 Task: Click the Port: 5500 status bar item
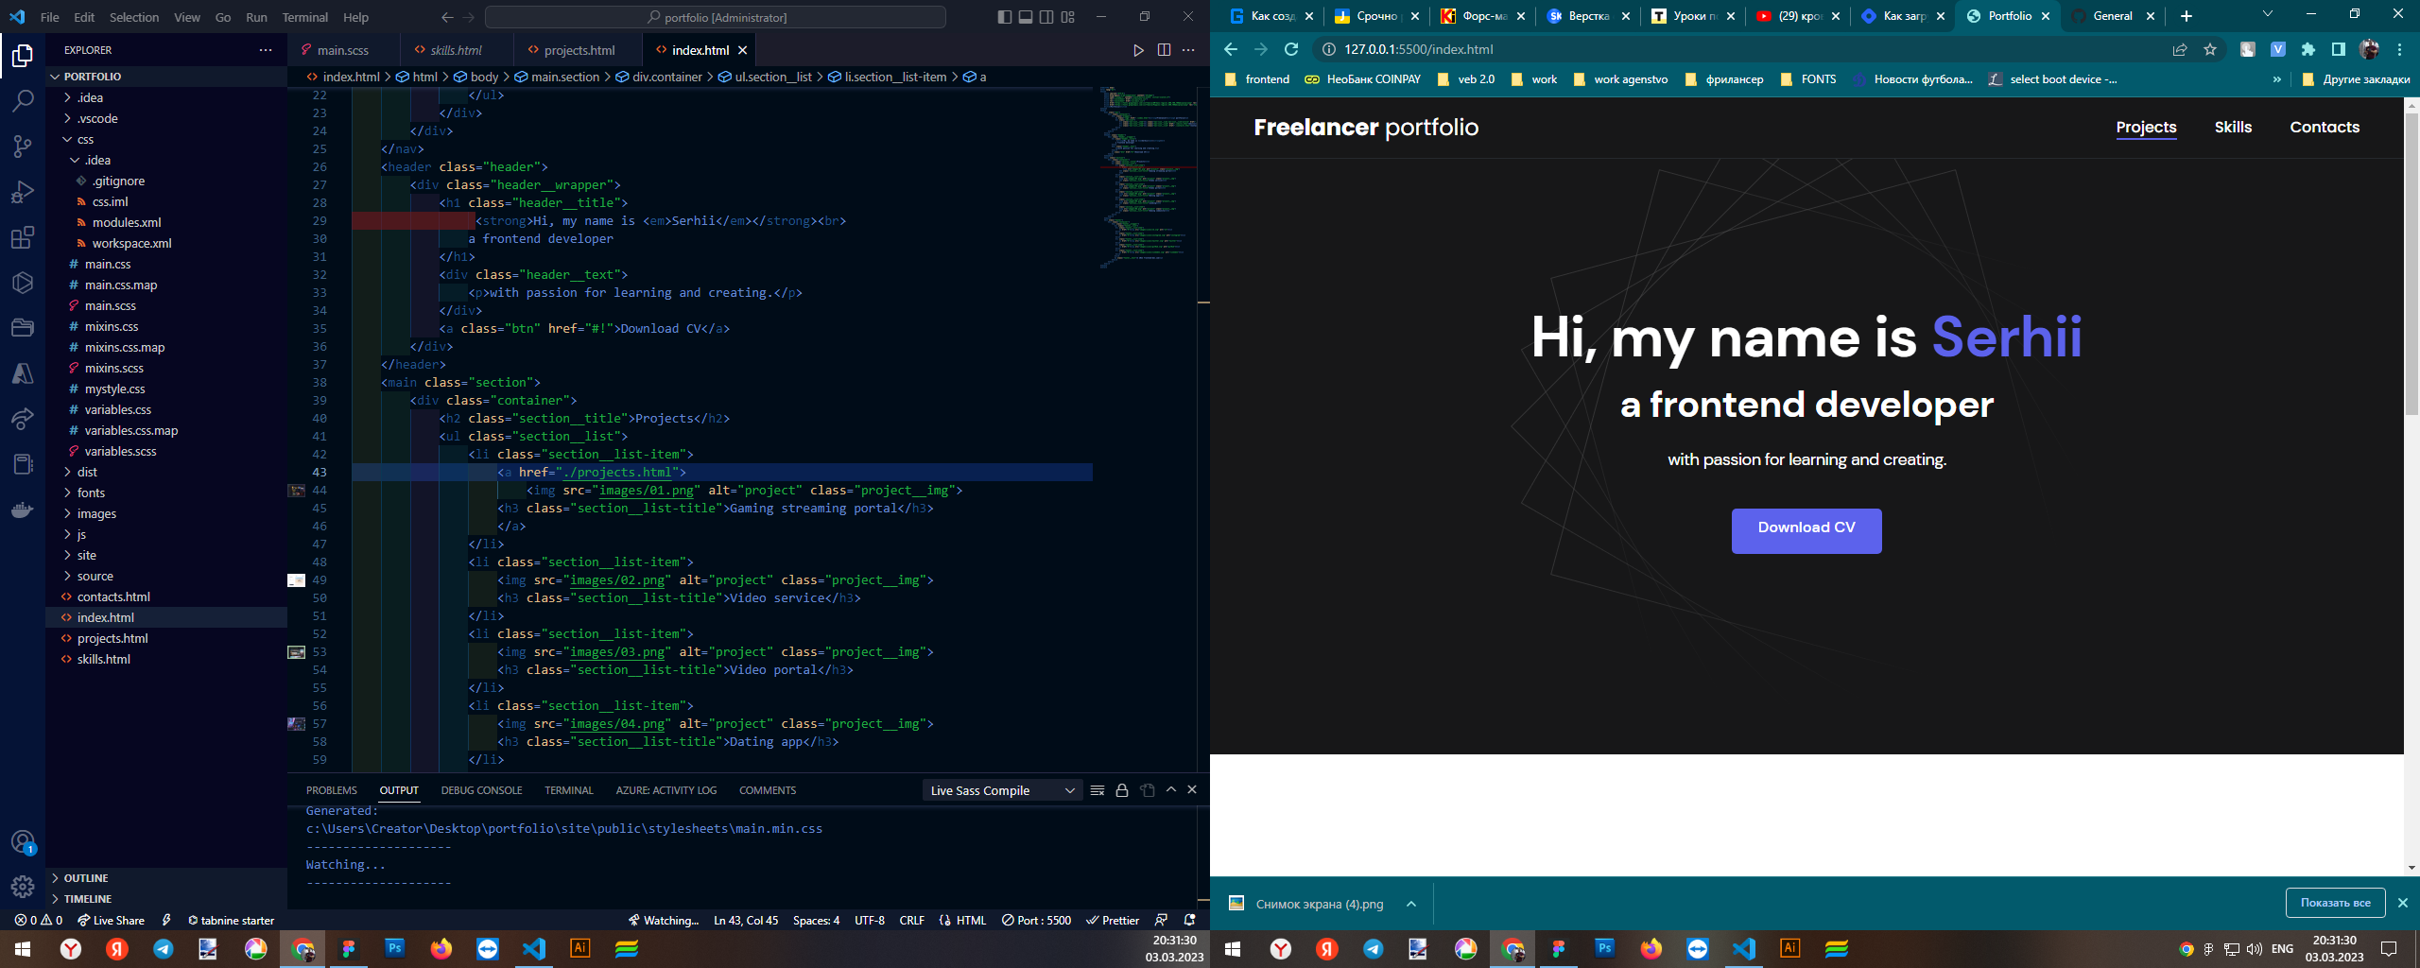coord(1040,920)
